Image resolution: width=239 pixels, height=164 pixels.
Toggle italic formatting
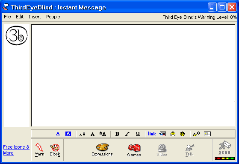127,134
